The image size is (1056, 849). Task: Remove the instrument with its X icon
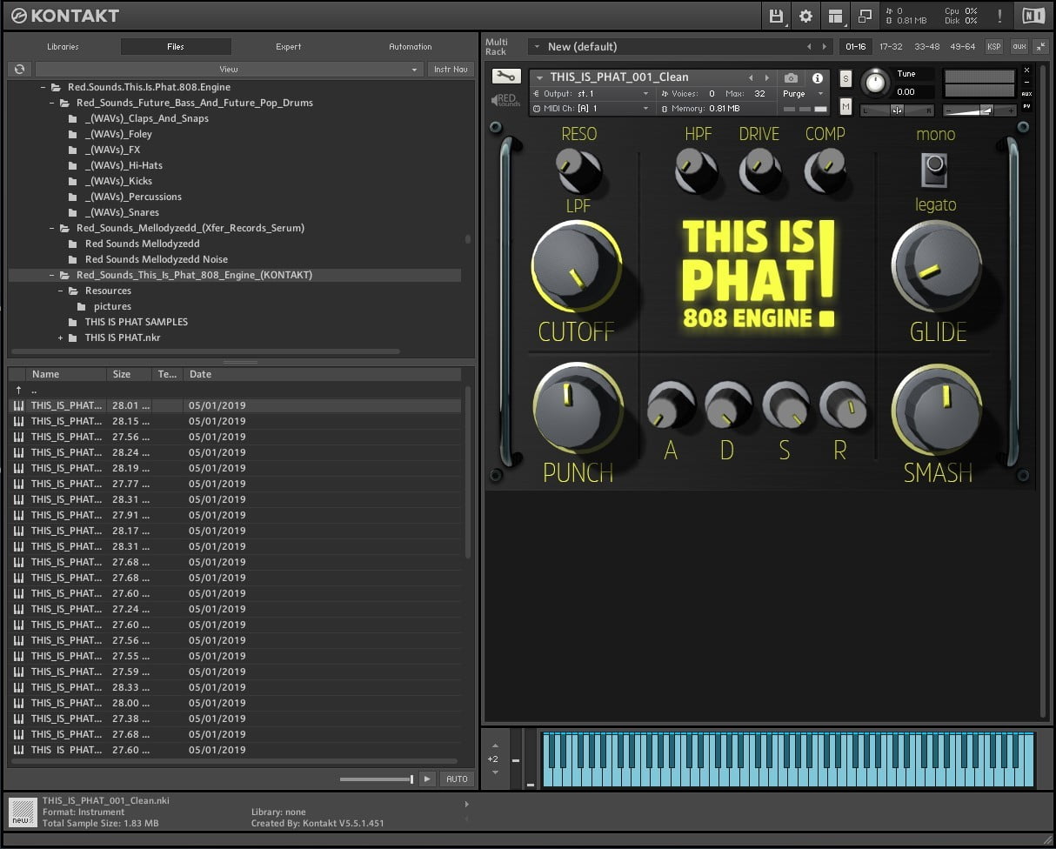pyautogui.click(x=1026, y=70)
